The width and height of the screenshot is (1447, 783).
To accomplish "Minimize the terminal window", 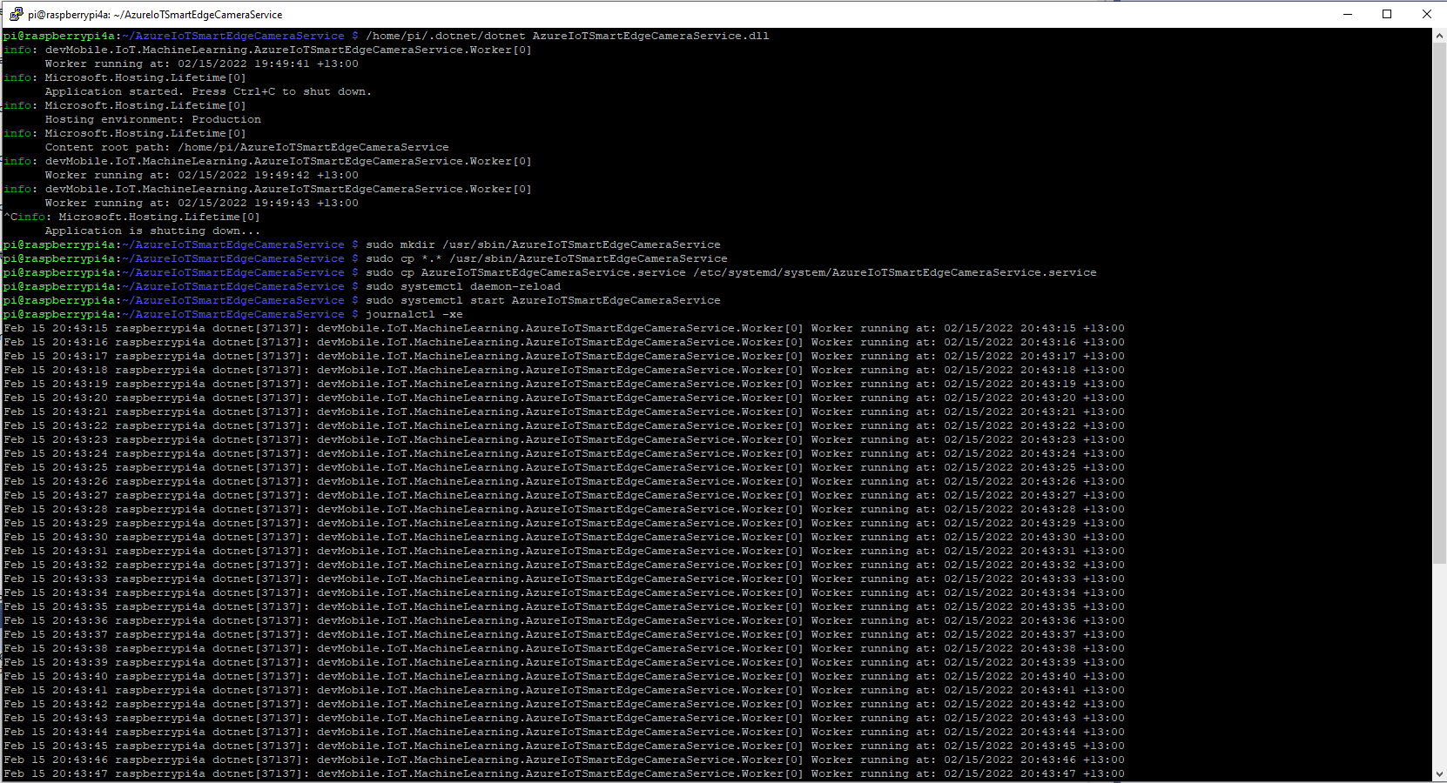I will 1348,14.
